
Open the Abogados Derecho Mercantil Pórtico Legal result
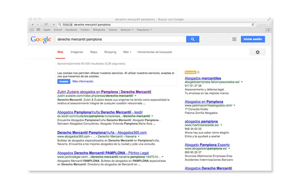(x=103, y=153)
